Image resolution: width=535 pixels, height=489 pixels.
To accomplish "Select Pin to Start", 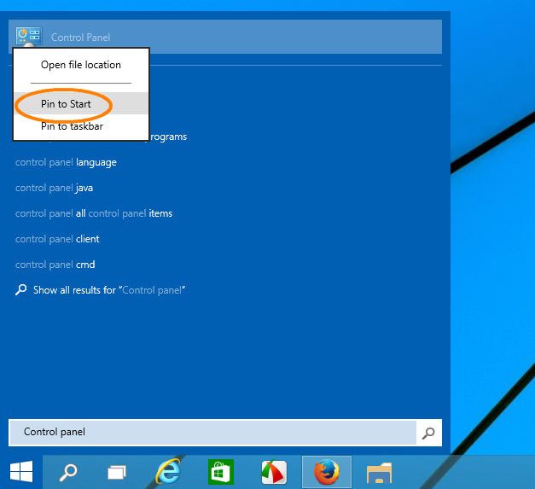I will coord(81,103).
